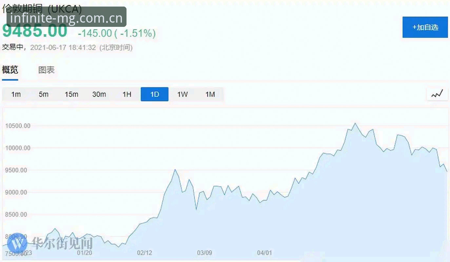Image resolution: width=450 pixels, height=262 pixels.
Task: Click the 10000.00 price axis label
Action: 18,148
